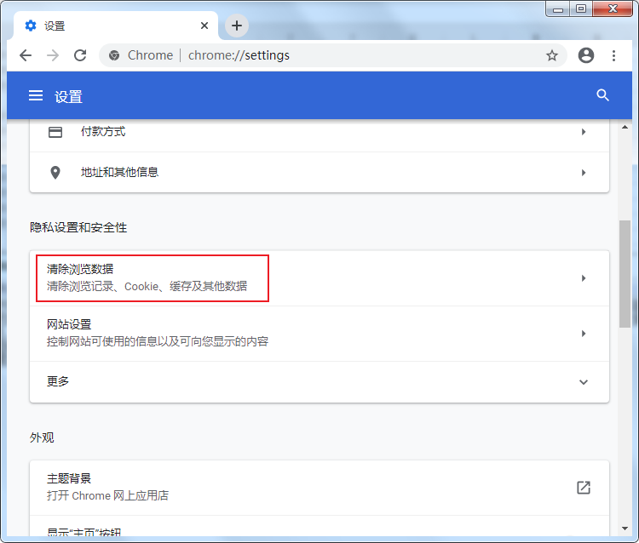
Task: Click 付款方式 row text
Action: click(103, 132)
